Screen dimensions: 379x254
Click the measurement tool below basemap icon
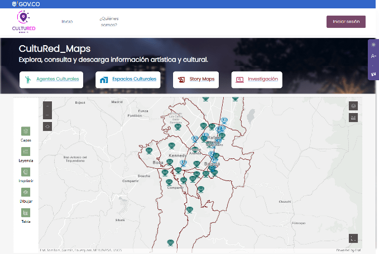point(353,118)
